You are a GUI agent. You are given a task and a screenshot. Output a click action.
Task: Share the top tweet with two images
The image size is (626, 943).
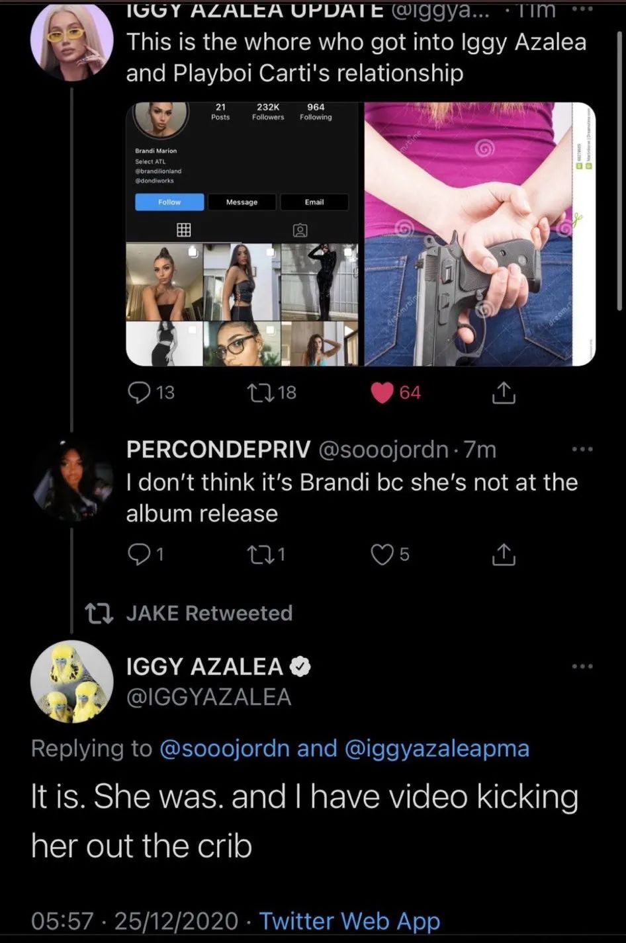[x=503, y=393]
